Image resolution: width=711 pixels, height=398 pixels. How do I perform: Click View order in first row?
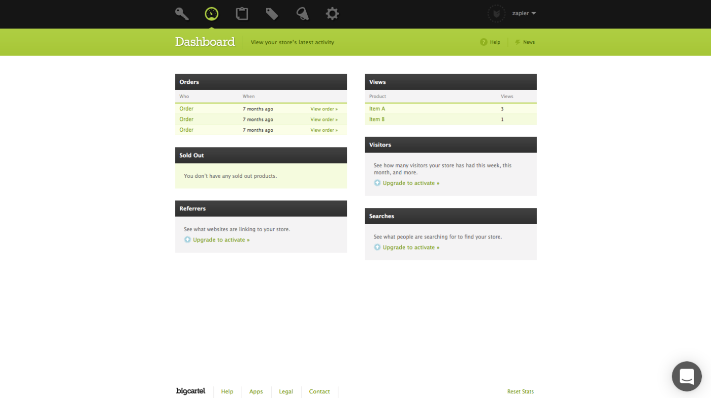pyautogui.click(x=324, y=109)
